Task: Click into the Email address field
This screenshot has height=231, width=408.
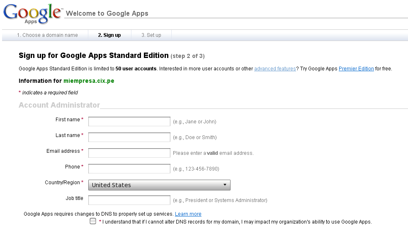Action: tap(129, 153)
